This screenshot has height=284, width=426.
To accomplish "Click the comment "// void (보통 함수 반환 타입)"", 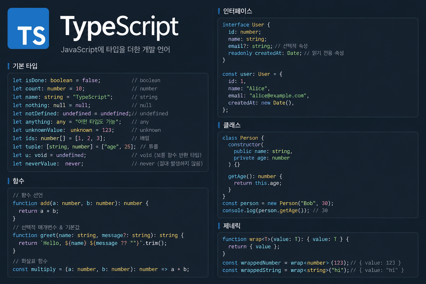I will [167, 155].
